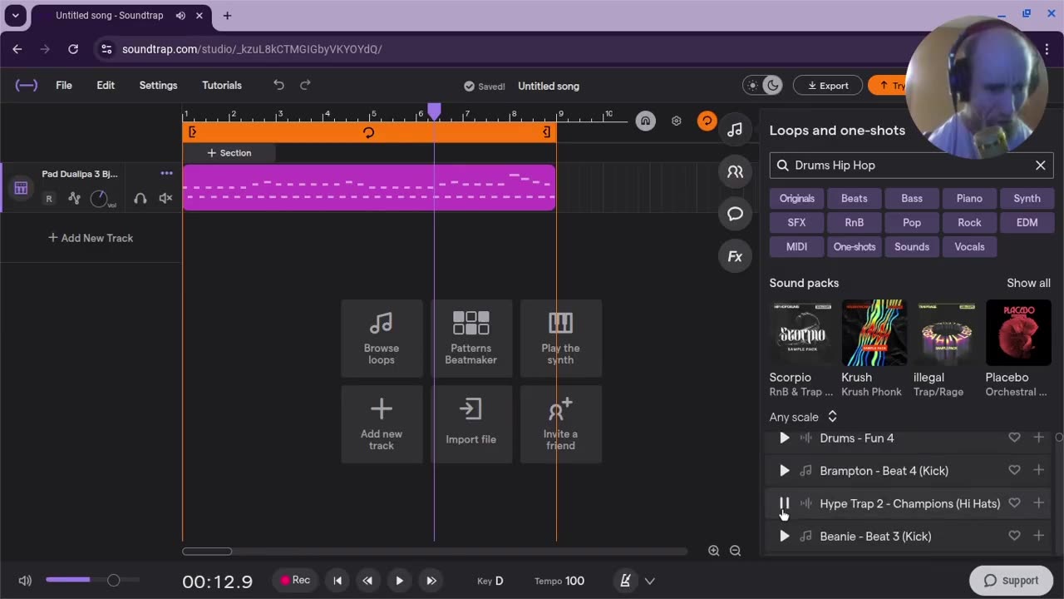Mute the Pad Dualipa track

click(x=165, y=198)
